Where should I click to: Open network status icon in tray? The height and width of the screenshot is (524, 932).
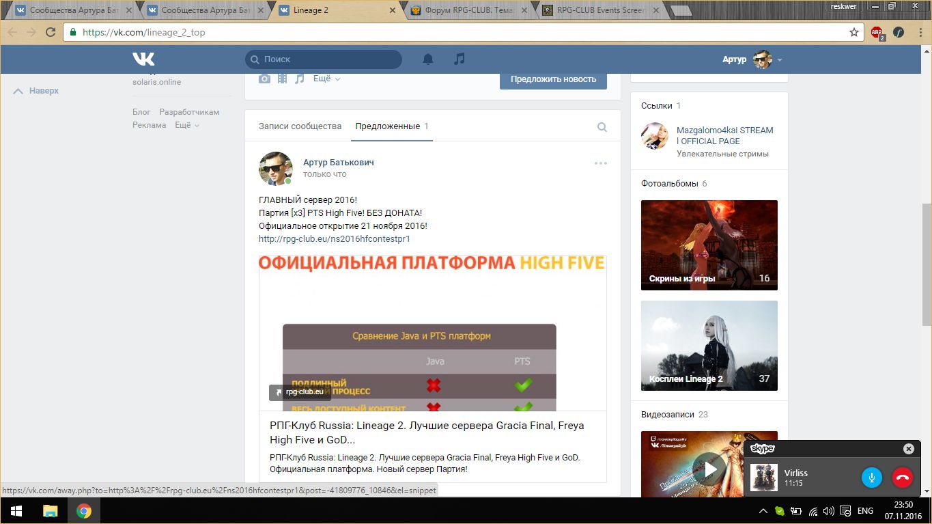[x=813, y=511]
